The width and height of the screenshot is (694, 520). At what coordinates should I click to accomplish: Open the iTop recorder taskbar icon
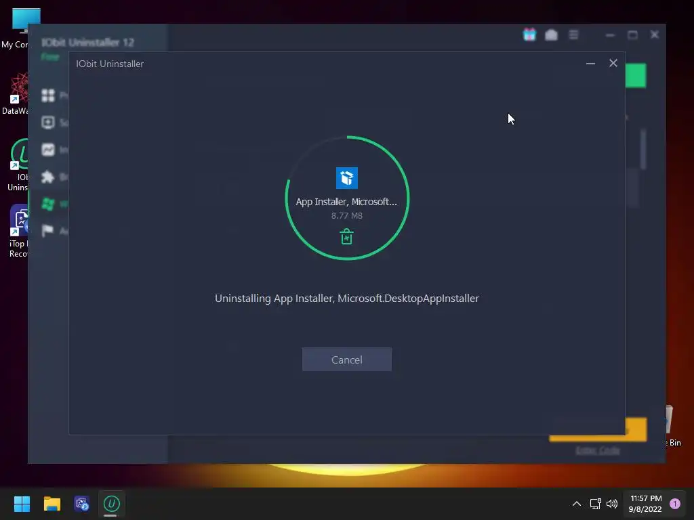click(81, 504)
